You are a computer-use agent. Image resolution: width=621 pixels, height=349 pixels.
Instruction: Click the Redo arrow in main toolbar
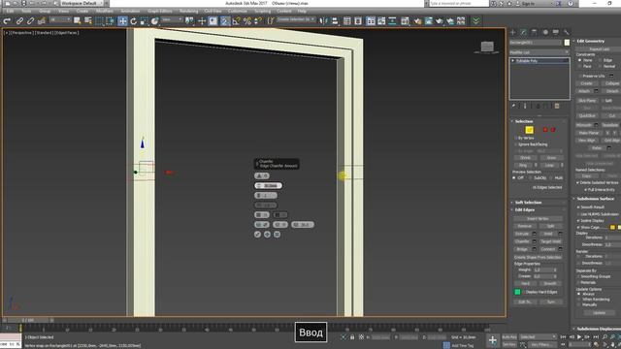[7, 21]
